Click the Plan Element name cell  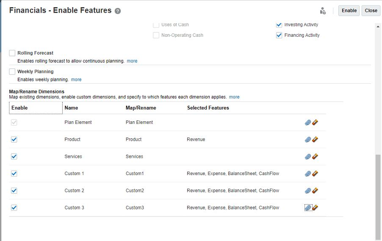78,122
